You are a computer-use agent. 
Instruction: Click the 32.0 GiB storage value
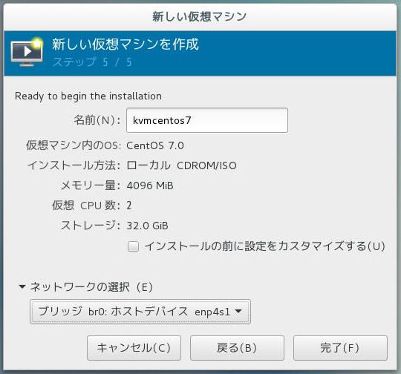(x=148, y=226)
